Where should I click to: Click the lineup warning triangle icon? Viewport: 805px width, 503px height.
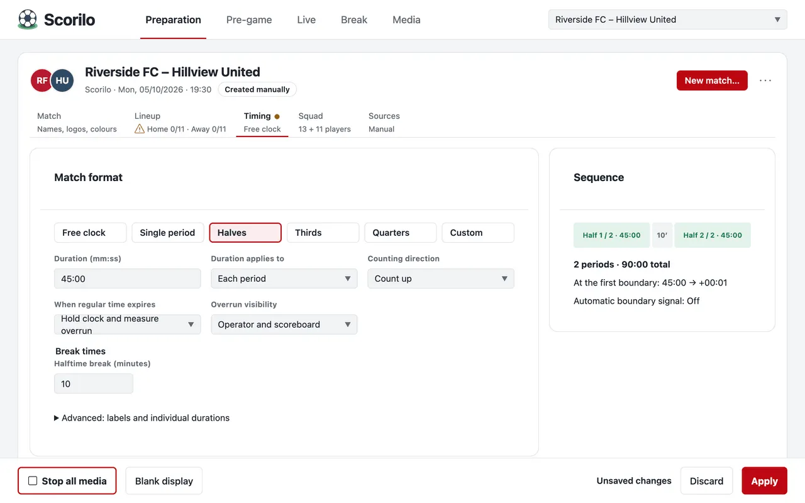tap(140, 129)
